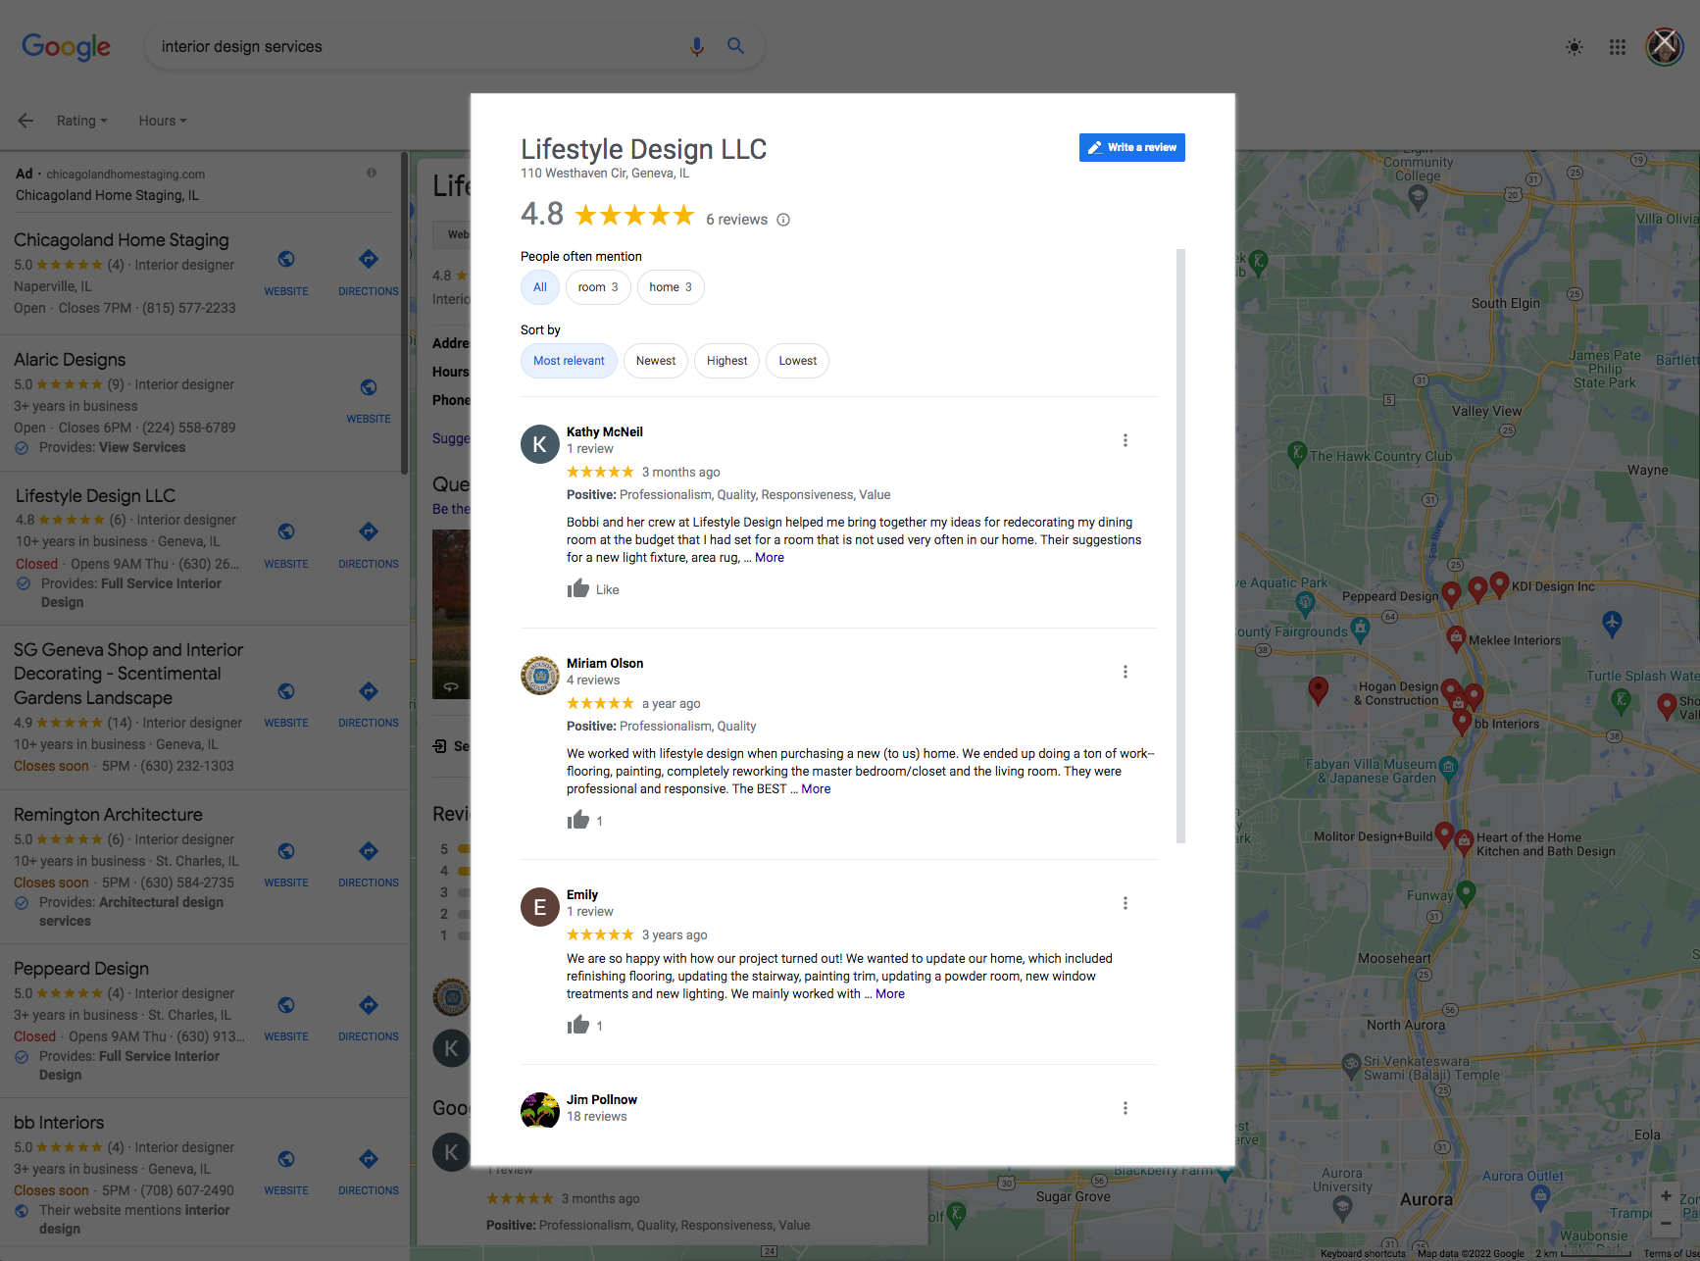Open Alaric Designs website icon
Viewport: 1700px width, 1261px height.
[x=369, y=387]
